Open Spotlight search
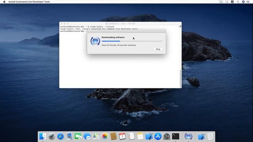The height and width of the screenshot is (142, 253). point(238,2)
